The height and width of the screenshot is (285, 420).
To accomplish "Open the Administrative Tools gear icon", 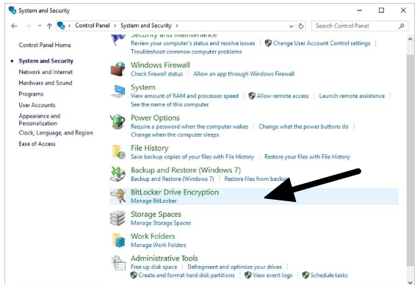I will 118,262.
